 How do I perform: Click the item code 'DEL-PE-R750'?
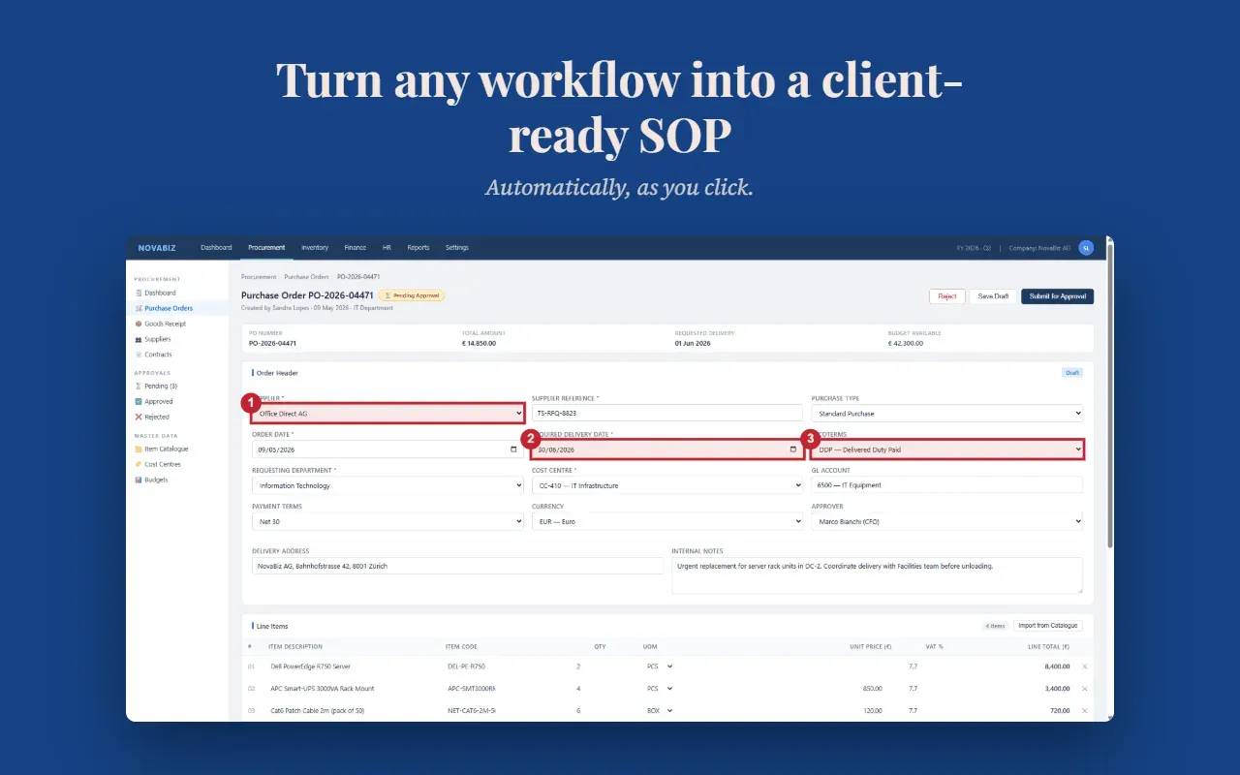[466, 666]
